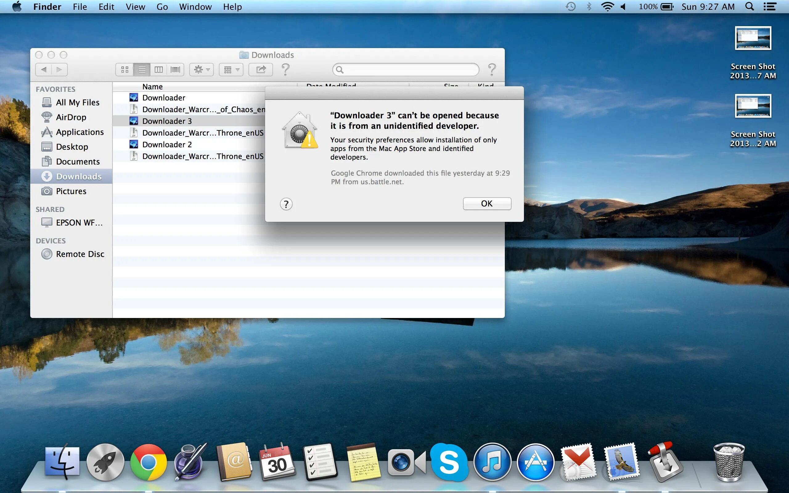
Task: Open the Arrange items dropdown
Action: click(x=231, y=69)
